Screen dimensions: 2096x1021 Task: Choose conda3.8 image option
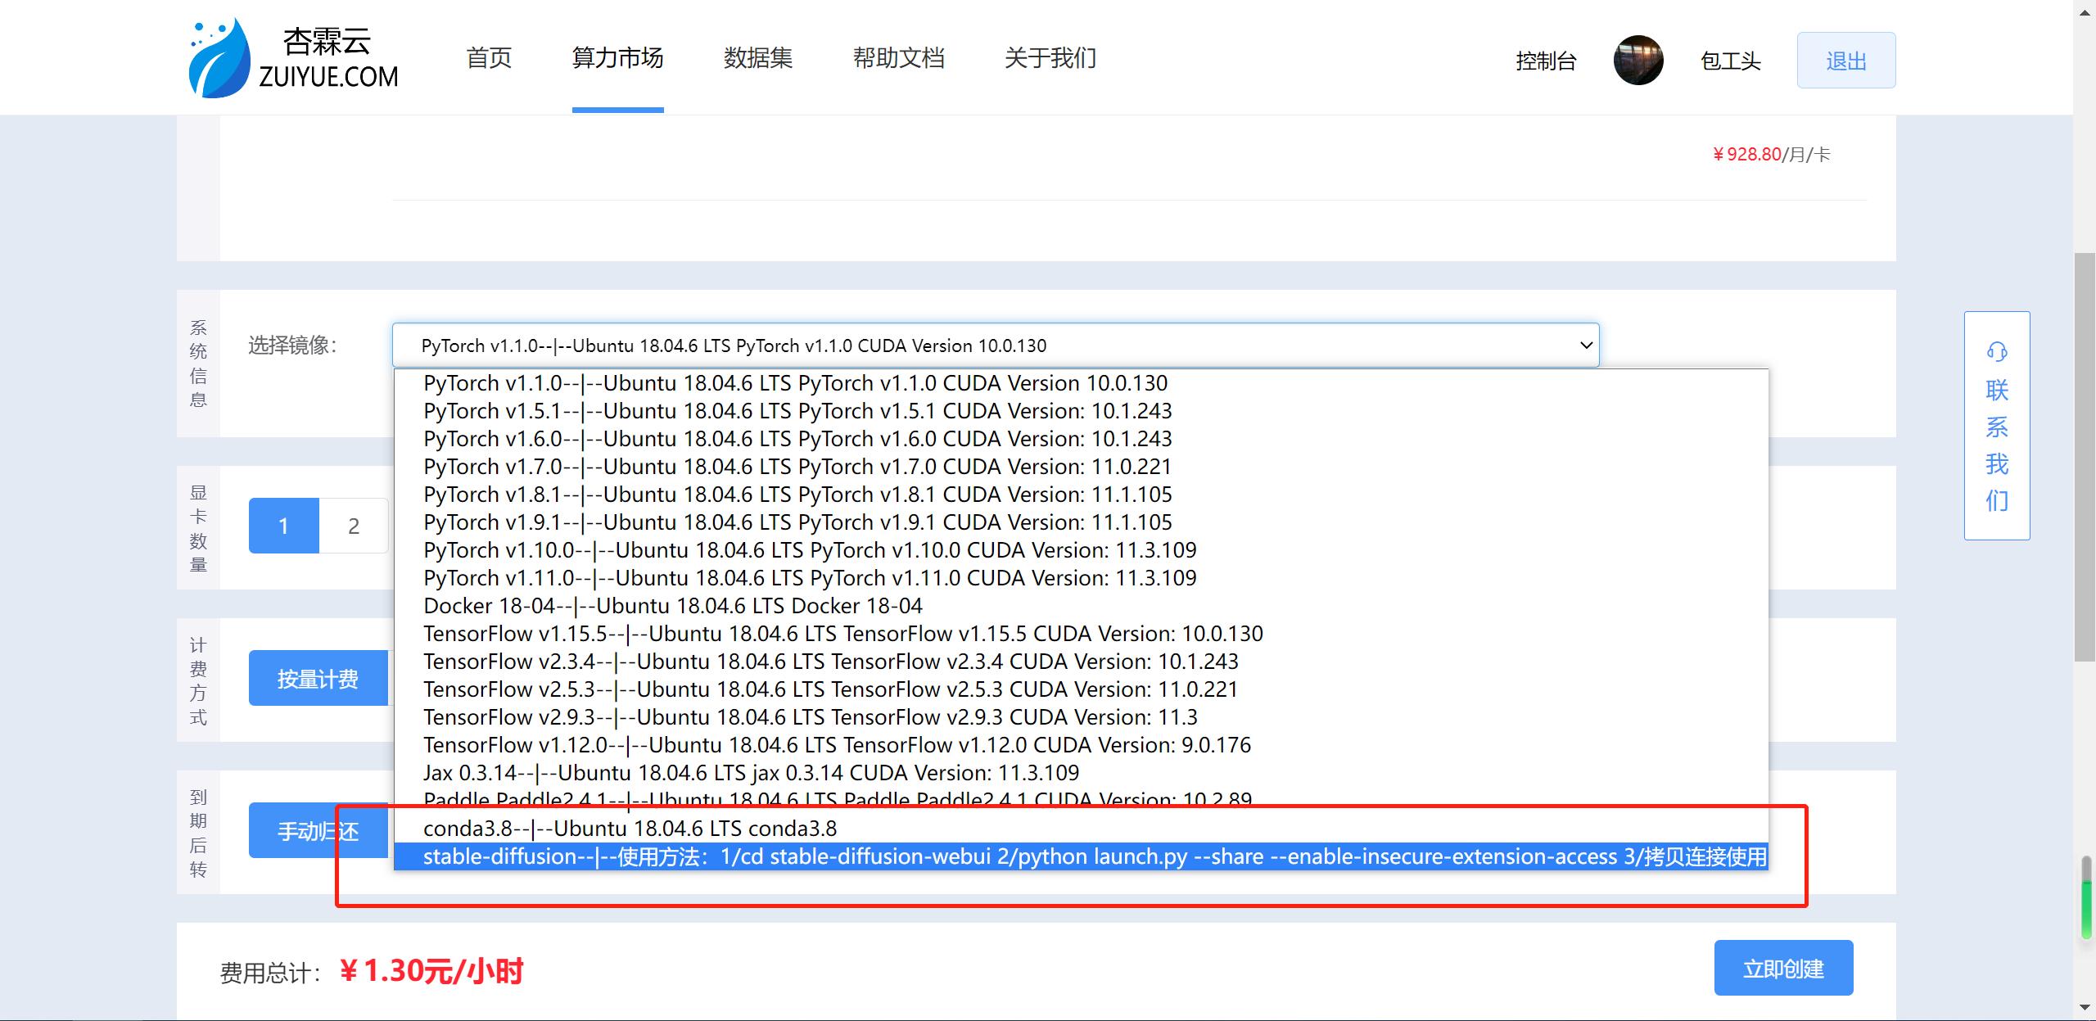[1081, 829]
